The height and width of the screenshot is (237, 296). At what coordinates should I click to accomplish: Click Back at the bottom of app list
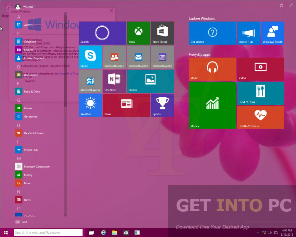pos(21,222)
